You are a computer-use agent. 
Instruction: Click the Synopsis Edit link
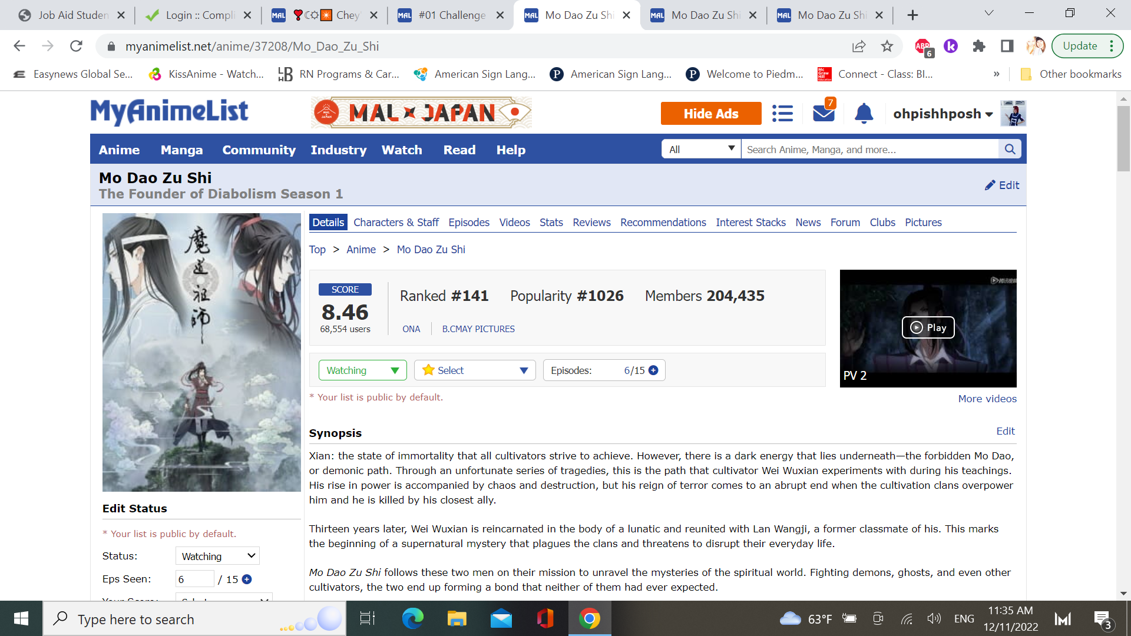pos(1006,431)
